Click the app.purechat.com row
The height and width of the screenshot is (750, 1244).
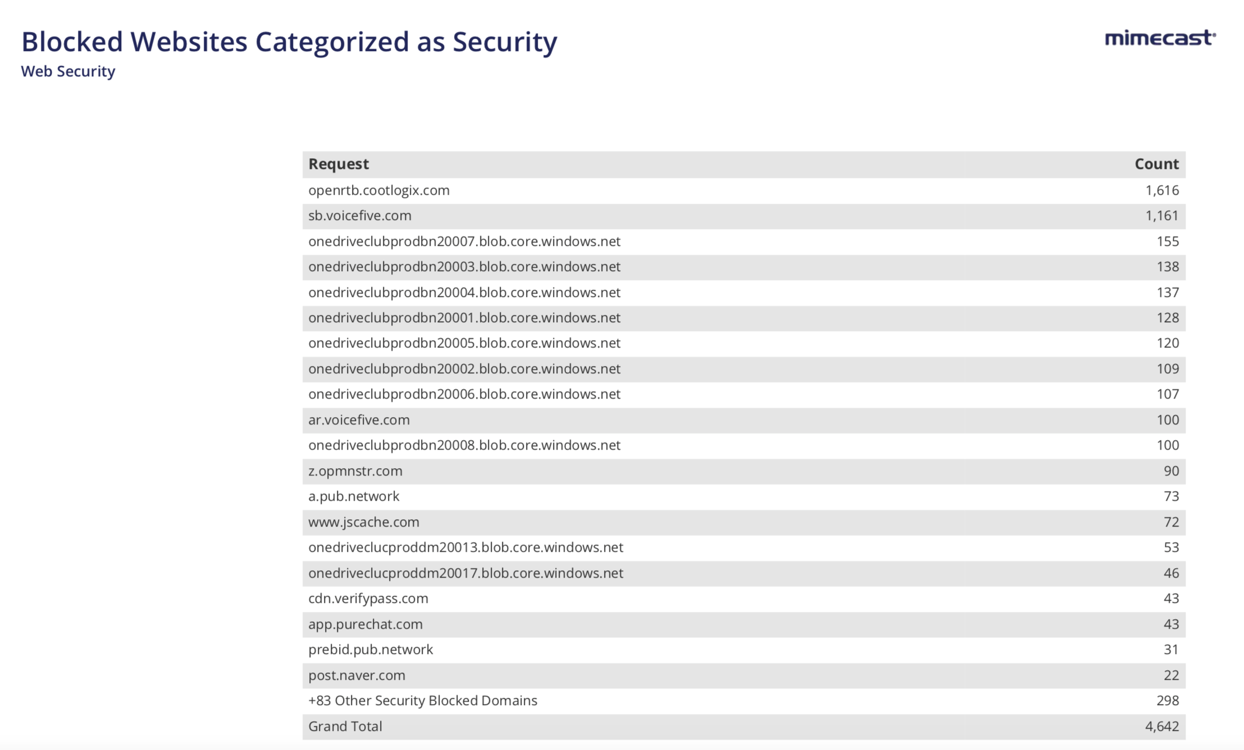pos(365,624)
